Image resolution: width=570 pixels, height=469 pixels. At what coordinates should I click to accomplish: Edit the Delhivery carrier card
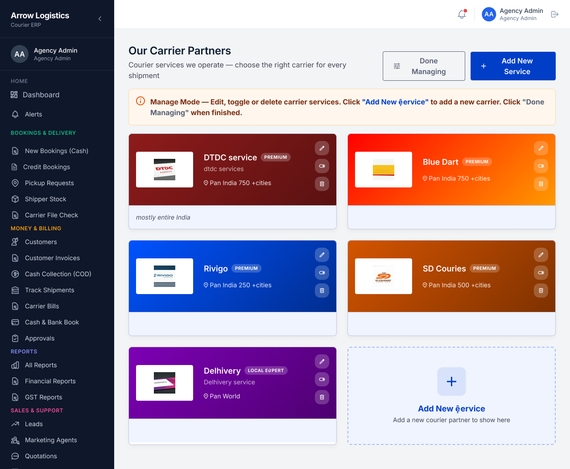pyautogui.click(x=322, y=361)
